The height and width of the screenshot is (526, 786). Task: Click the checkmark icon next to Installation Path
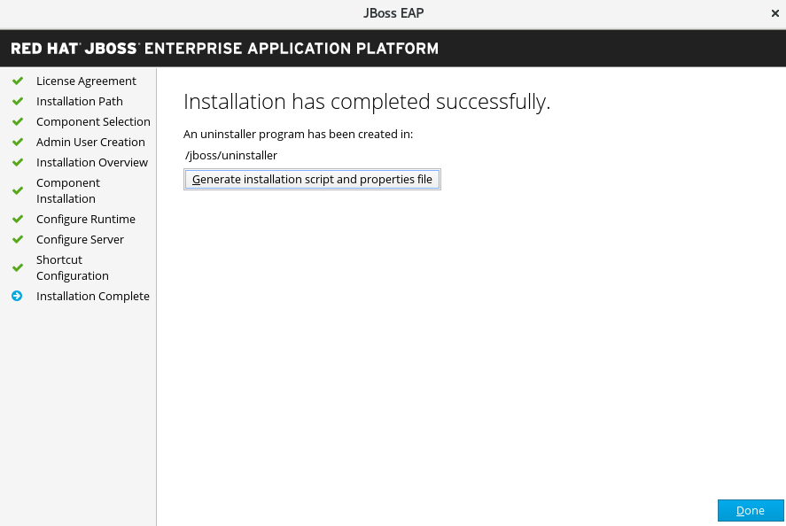(17, 102)
